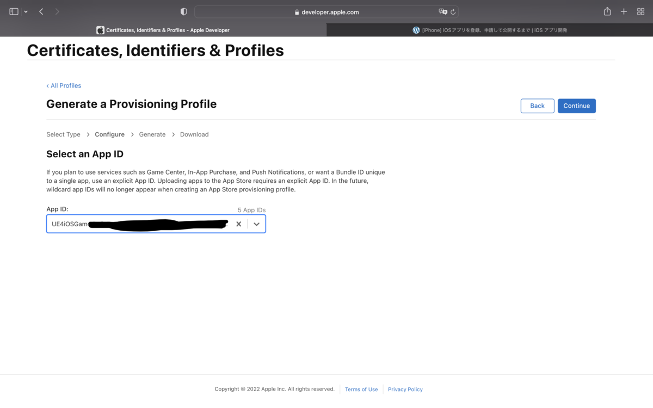Image resolution: width=653 pixels, height=408 pixels.
Task: Show the tab overview
Action: pos(641,11)
